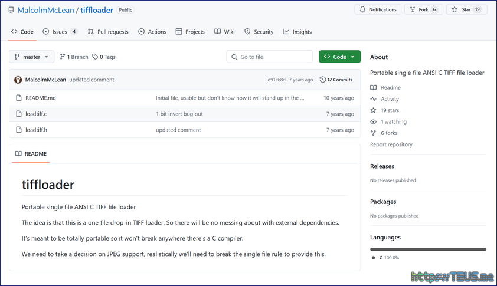Fork the tiffloader repository
The width and height of the screenshot is (497, 286).
(423, 9)
